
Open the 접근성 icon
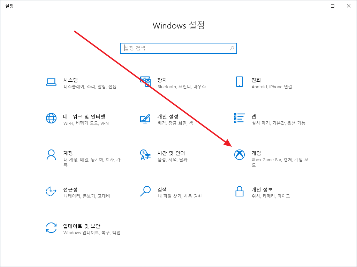click(51, 191)
